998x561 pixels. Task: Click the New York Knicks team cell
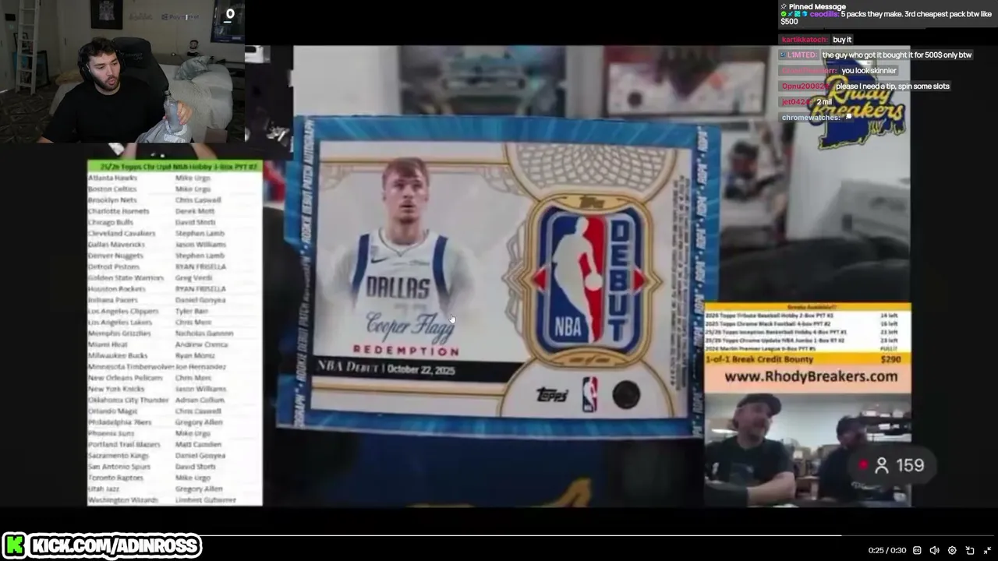[x=116, y=389]
